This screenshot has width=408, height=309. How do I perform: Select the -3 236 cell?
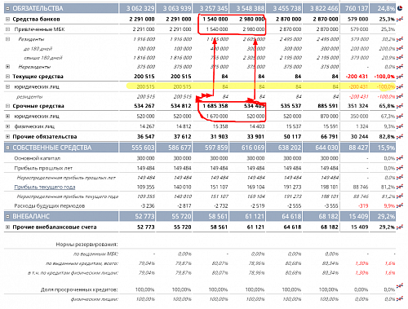(x=147, y=206)
